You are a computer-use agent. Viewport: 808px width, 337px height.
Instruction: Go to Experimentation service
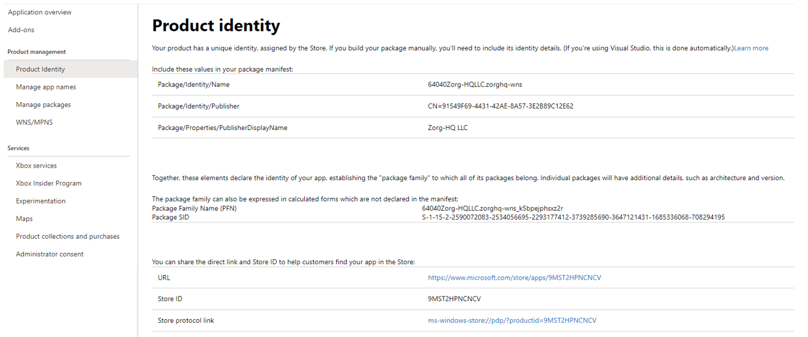coord(41,201)
